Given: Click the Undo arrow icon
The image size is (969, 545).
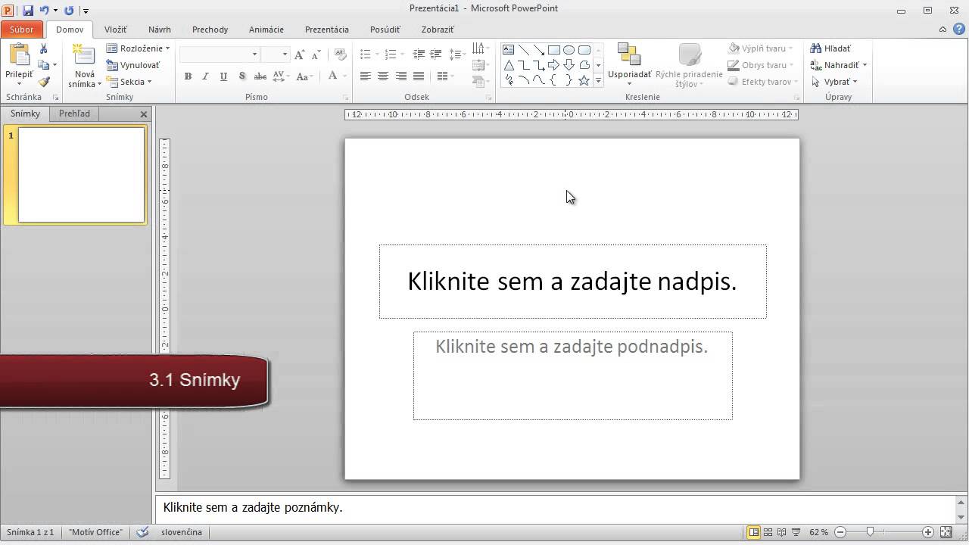Looking at the screenshot, I should (x=45, y=11).
